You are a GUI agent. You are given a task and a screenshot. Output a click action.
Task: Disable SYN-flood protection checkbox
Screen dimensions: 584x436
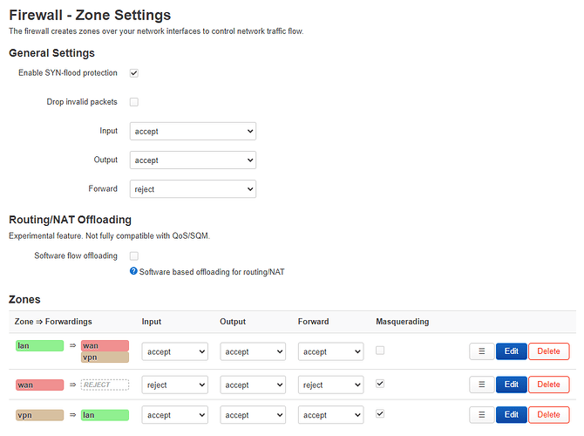(x=134, y=72)
